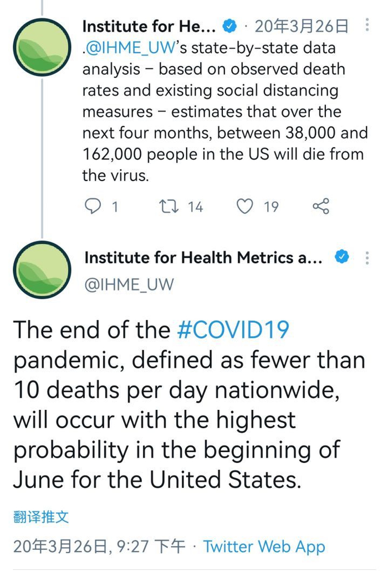Open the top tweet's body text

(x=222, y=111)
